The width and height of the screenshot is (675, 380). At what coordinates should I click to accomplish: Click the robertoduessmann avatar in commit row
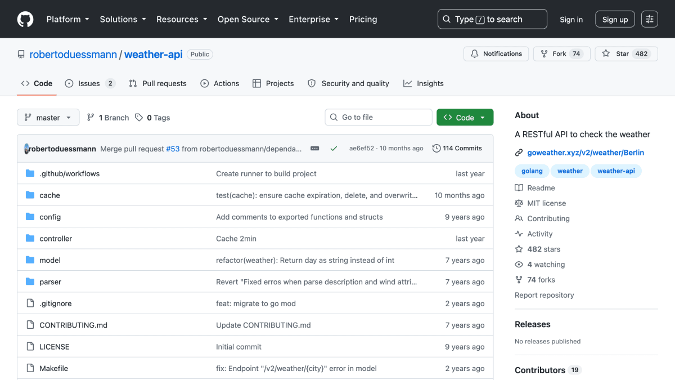tap(26, 149)
